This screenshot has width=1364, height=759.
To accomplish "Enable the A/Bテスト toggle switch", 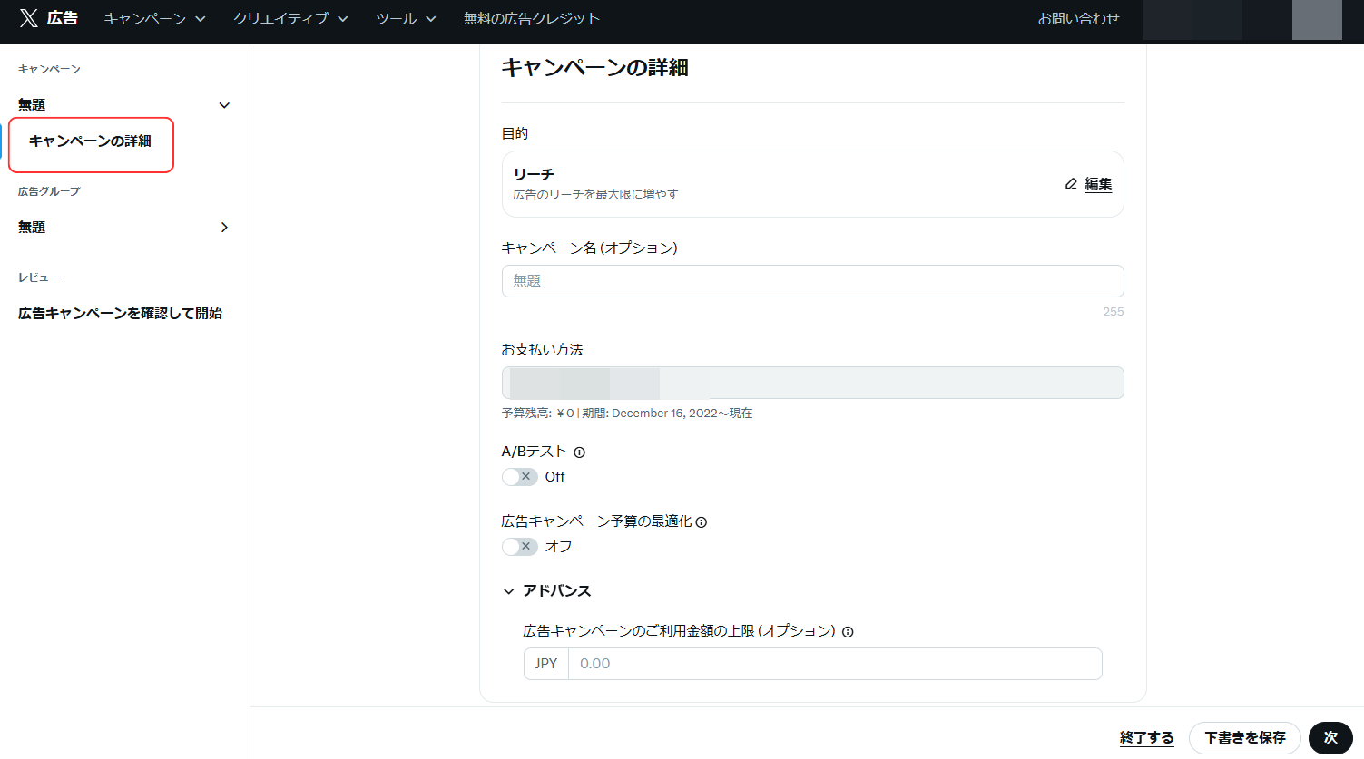I will pos(519,476).
